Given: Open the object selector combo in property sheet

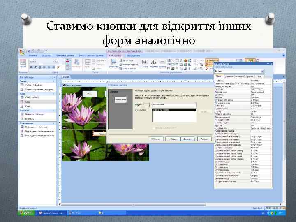Looking at the screenshot, I should coord(262,72).
